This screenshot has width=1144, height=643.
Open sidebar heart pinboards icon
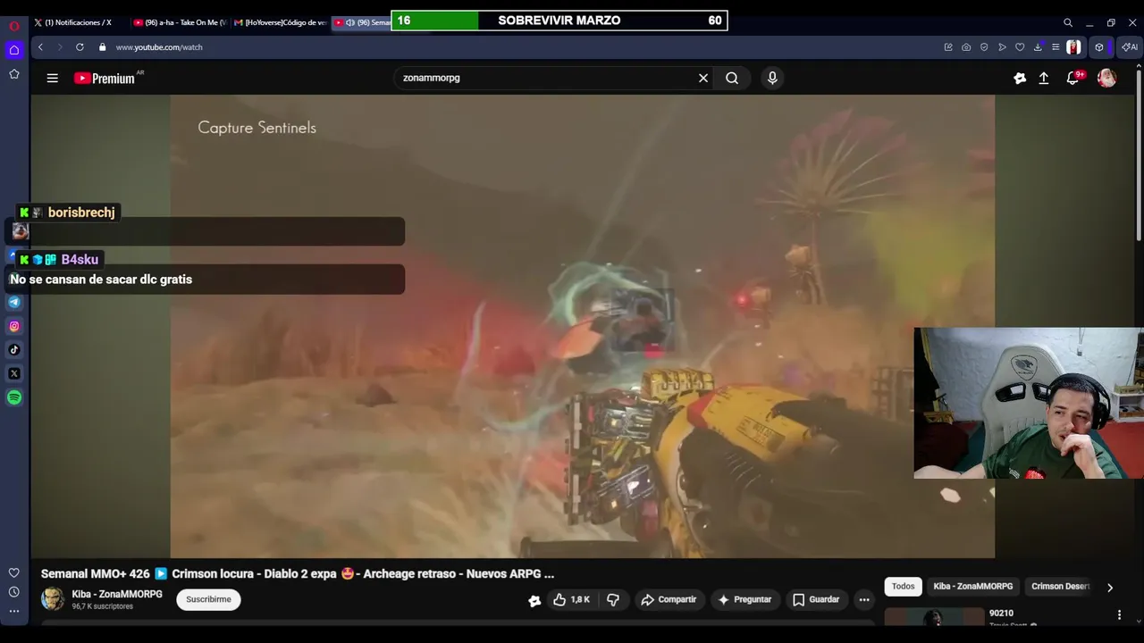pyautogui.click(x=14, y=572)
